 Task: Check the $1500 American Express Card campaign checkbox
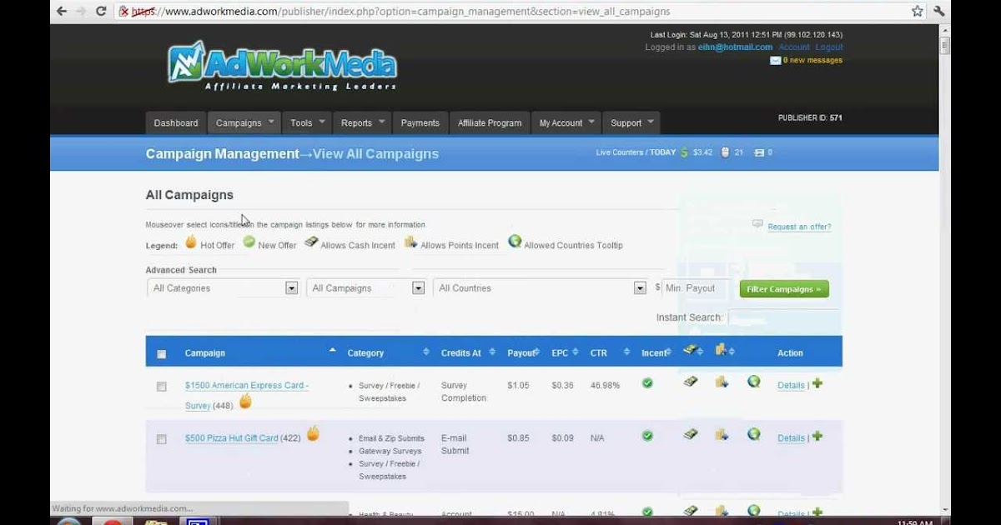pos(161,385)
